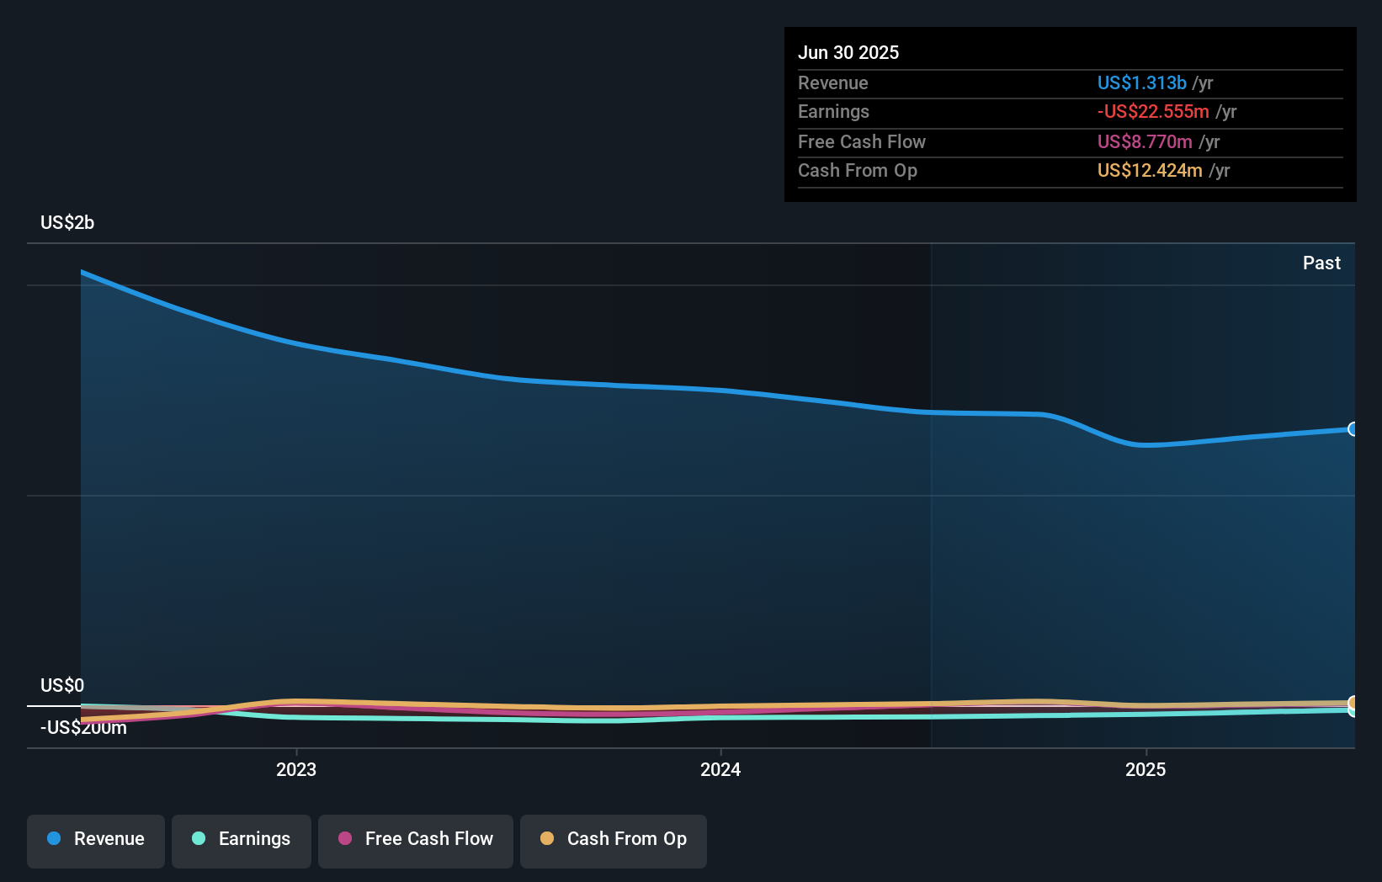Select the Revenue endpoint marker on the chart
The width and height of the screenshot is (1382, 882).
(1353, 430)
